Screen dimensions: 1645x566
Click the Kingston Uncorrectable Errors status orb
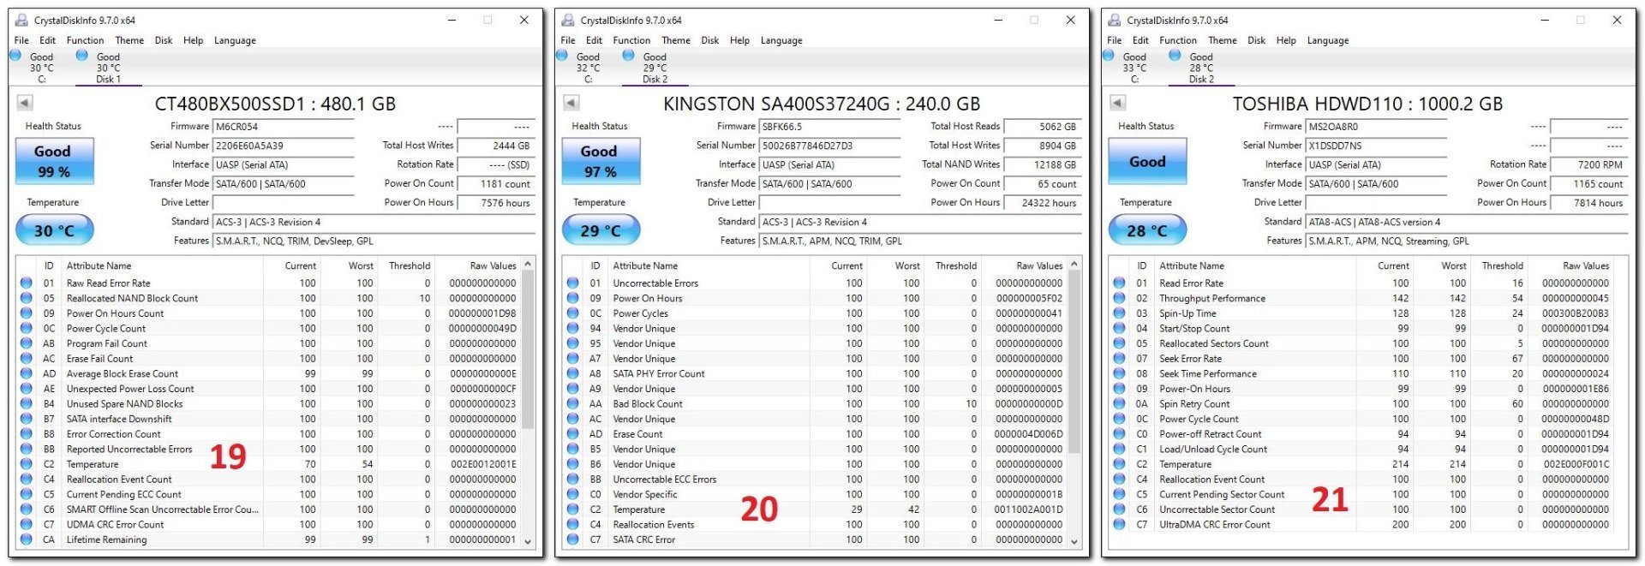point(573,283)
